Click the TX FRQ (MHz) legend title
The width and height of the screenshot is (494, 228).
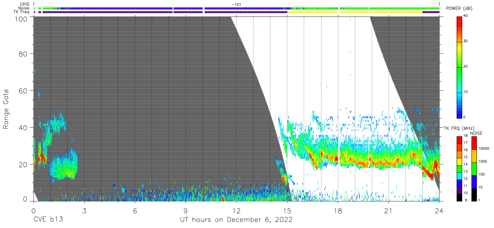pos(459,128)
